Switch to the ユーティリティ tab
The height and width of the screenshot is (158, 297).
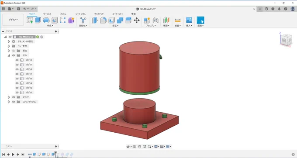tap(117, 14)
